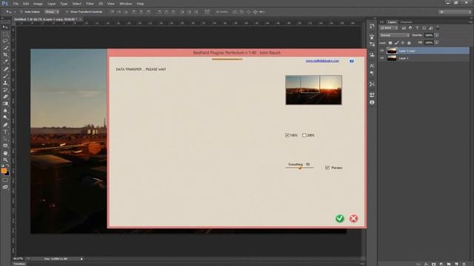Select the Move tool in Photoshop toolbar

click(x=5, y=27)
